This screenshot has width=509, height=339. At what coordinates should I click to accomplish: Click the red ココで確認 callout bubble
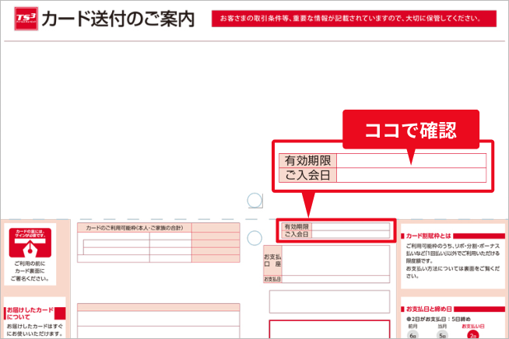click(410, 125)
